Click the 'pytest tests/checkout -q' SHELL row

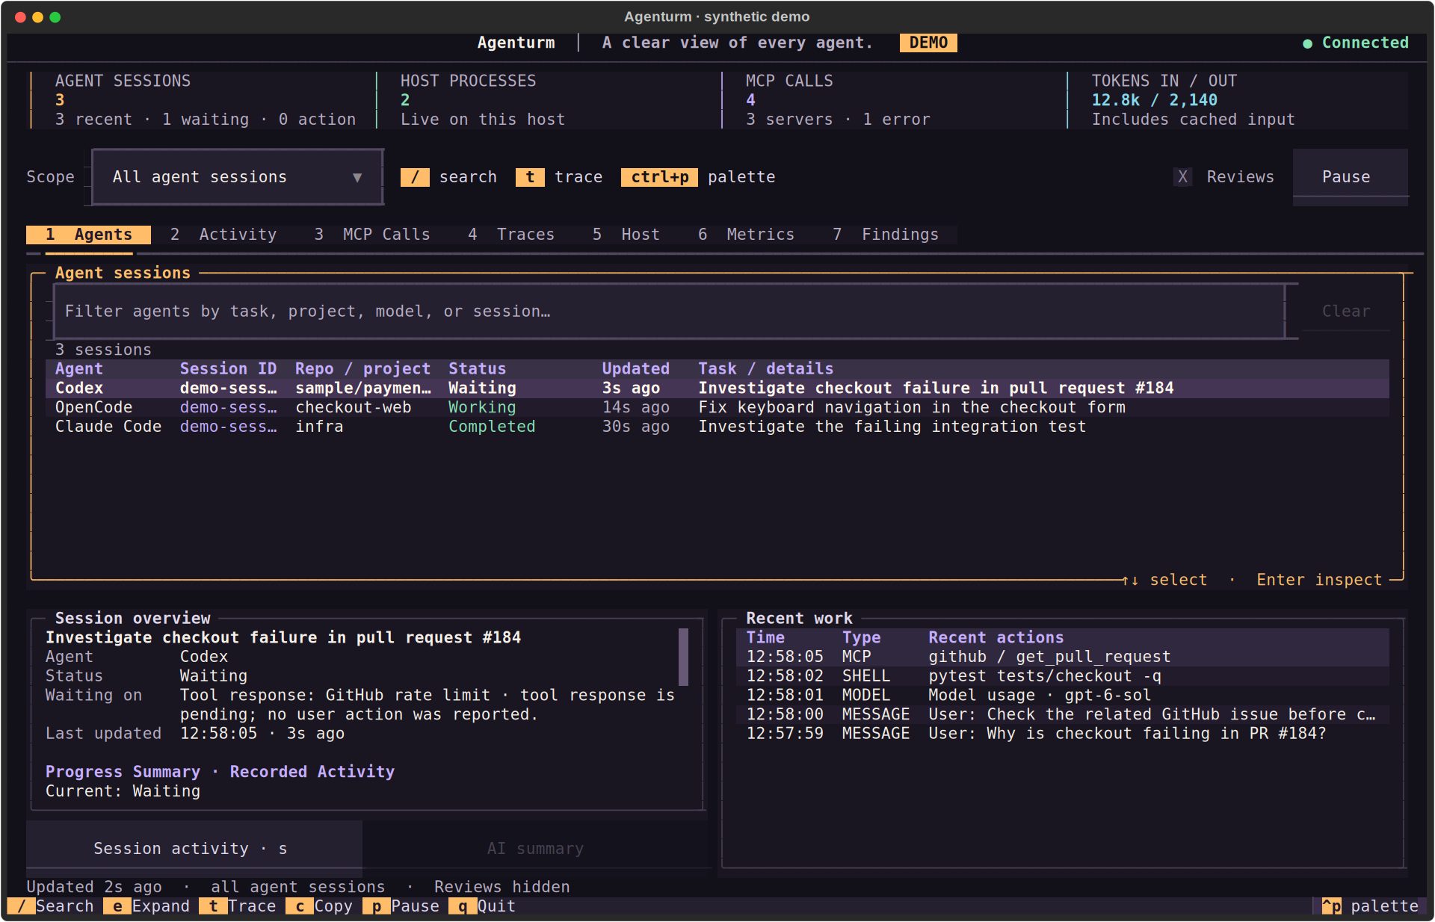(x=1063, y=676)
